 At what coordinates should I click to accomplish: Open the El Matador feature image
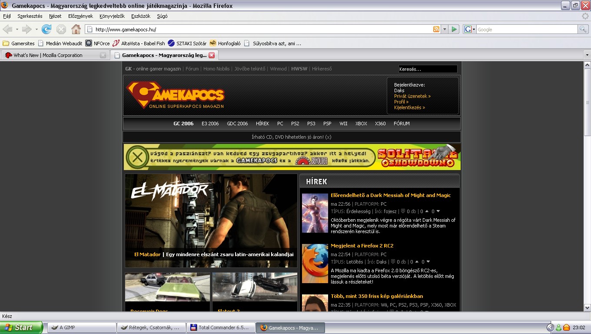pos(211,220)
